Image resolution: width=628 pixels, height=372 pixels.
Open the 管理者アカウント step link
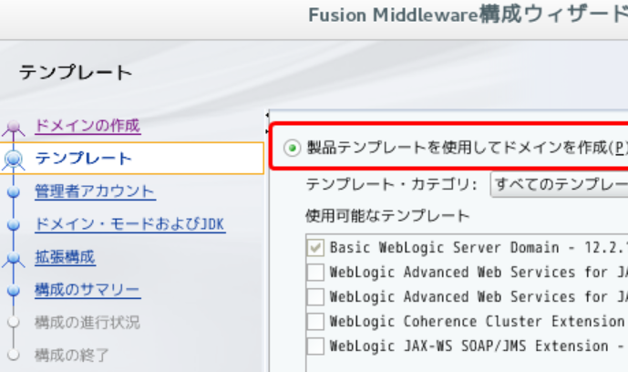[x=95, y=191]
